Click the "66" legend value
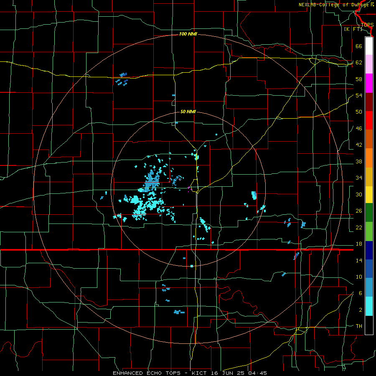376x376 pixels. click(359, 46)
